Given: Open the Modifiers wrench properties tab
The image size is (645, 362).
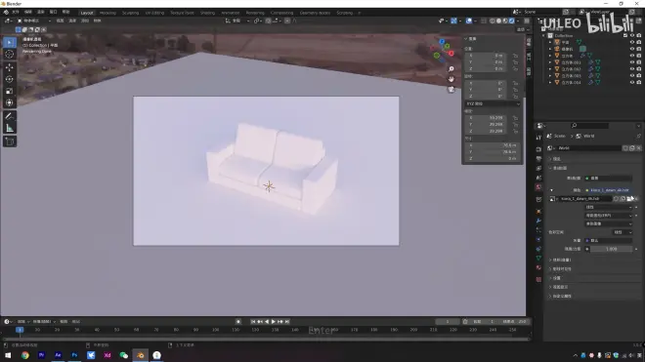Looking at the screenshot, I should click(538, 221).
